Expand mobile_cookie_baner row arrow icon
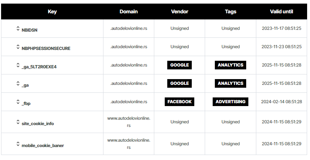 coord(18,144)
